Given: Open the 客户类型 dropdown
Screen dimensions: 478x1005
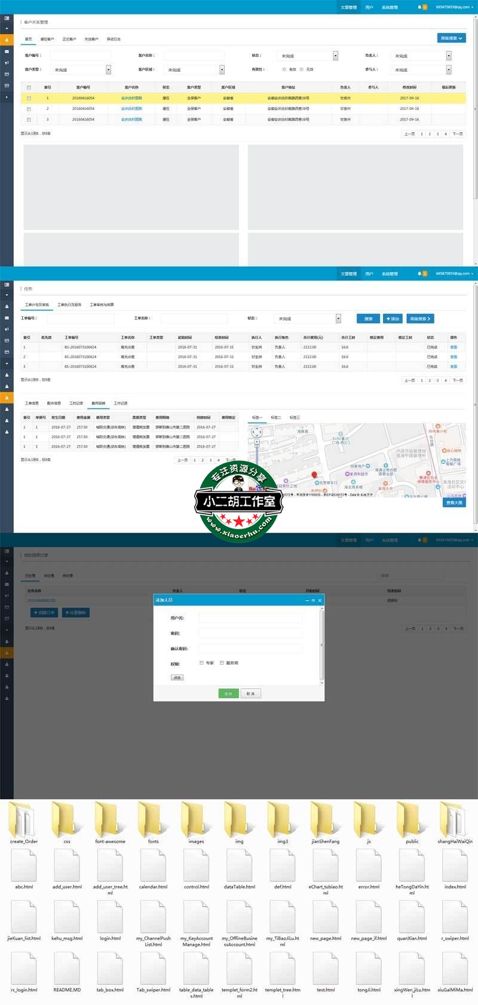Looking at the screenshot, I should tap(108, 70).
